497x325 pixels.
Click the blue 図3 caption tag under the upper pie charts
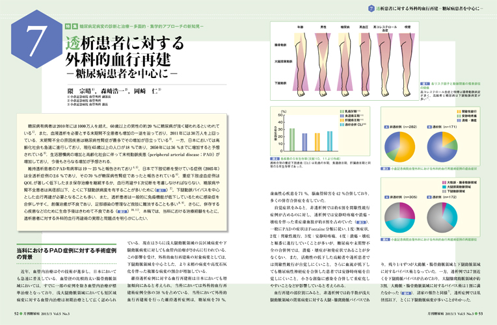pos(385,169)
